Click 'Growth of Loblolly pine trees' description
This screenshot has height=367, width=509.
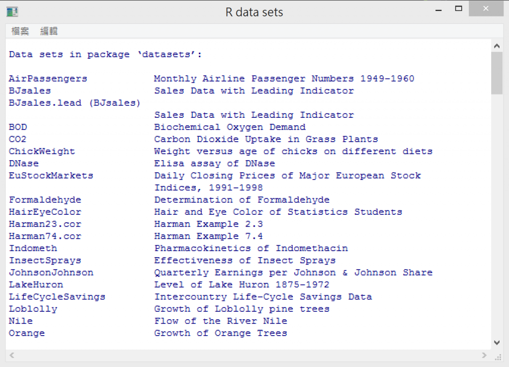[x=242, y=309]
